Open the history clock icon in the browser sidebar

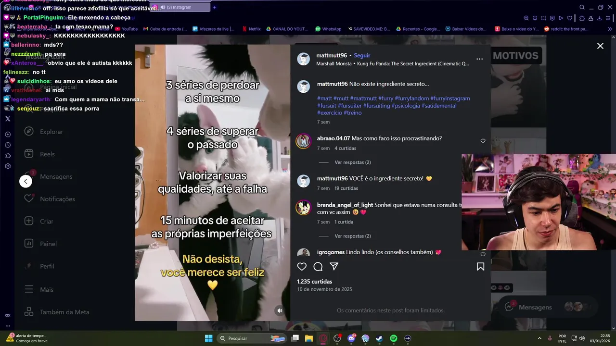(8, 145)
